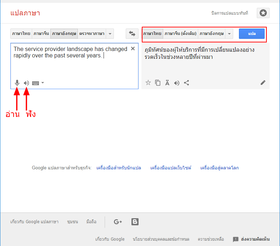Image resolution: width=280 pixels, height=246 pixels.
Task: Click ส่งความคิดเห็น send feedback text
Action: (x=255, y=239)
